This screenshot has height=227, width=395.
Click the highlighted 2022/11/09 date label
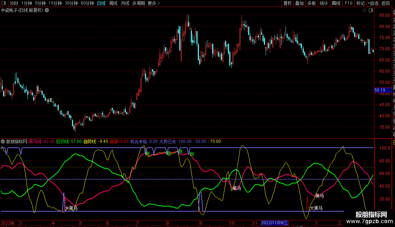point(275,223)
